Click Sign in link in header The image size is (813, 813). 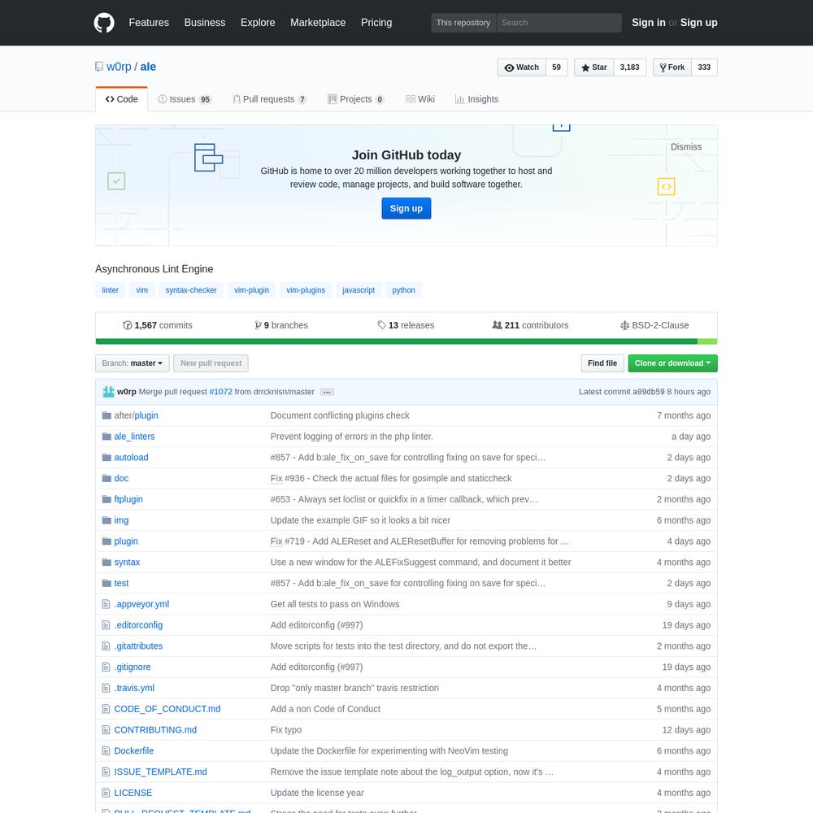point(648,23)
